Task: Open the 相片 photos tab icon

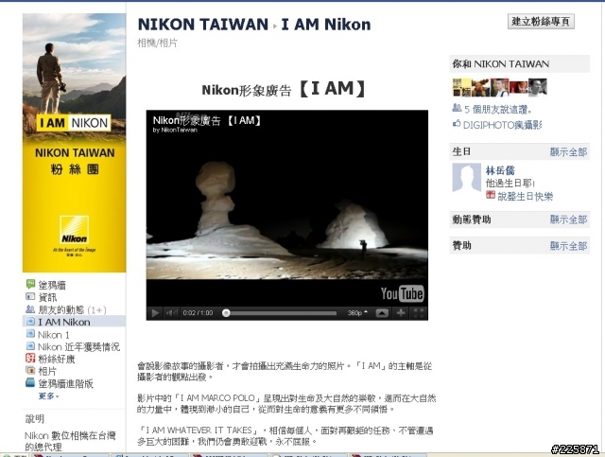Action: coord(30,371)
